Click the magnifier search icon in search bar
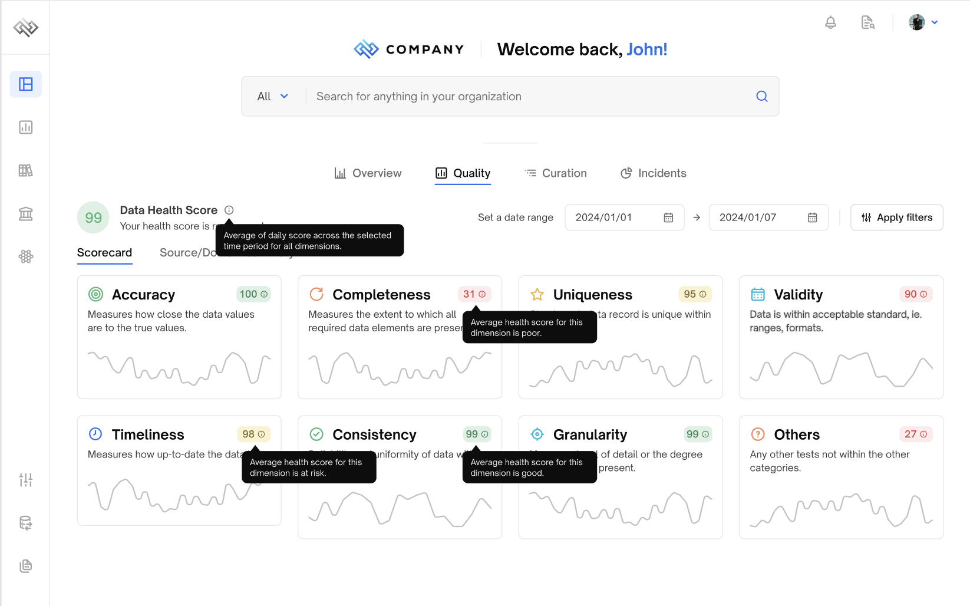Screen dimensions: 970x606 point(761,96)
